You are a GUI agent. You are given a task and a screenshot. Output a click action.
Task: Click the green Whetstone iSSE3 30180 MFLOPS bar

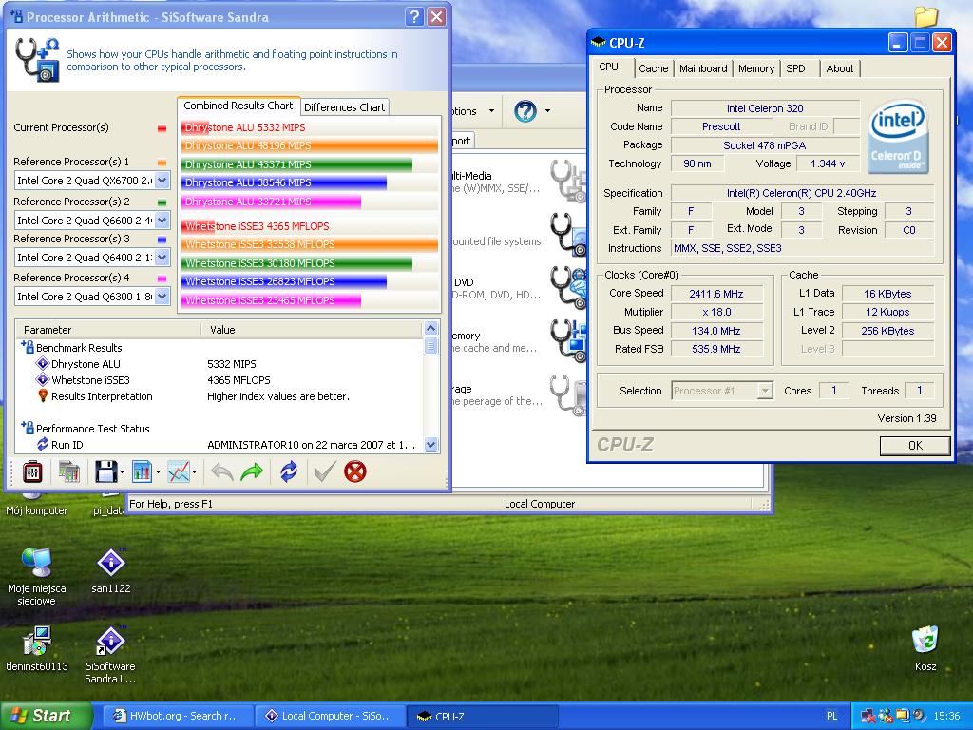point(296,263)
